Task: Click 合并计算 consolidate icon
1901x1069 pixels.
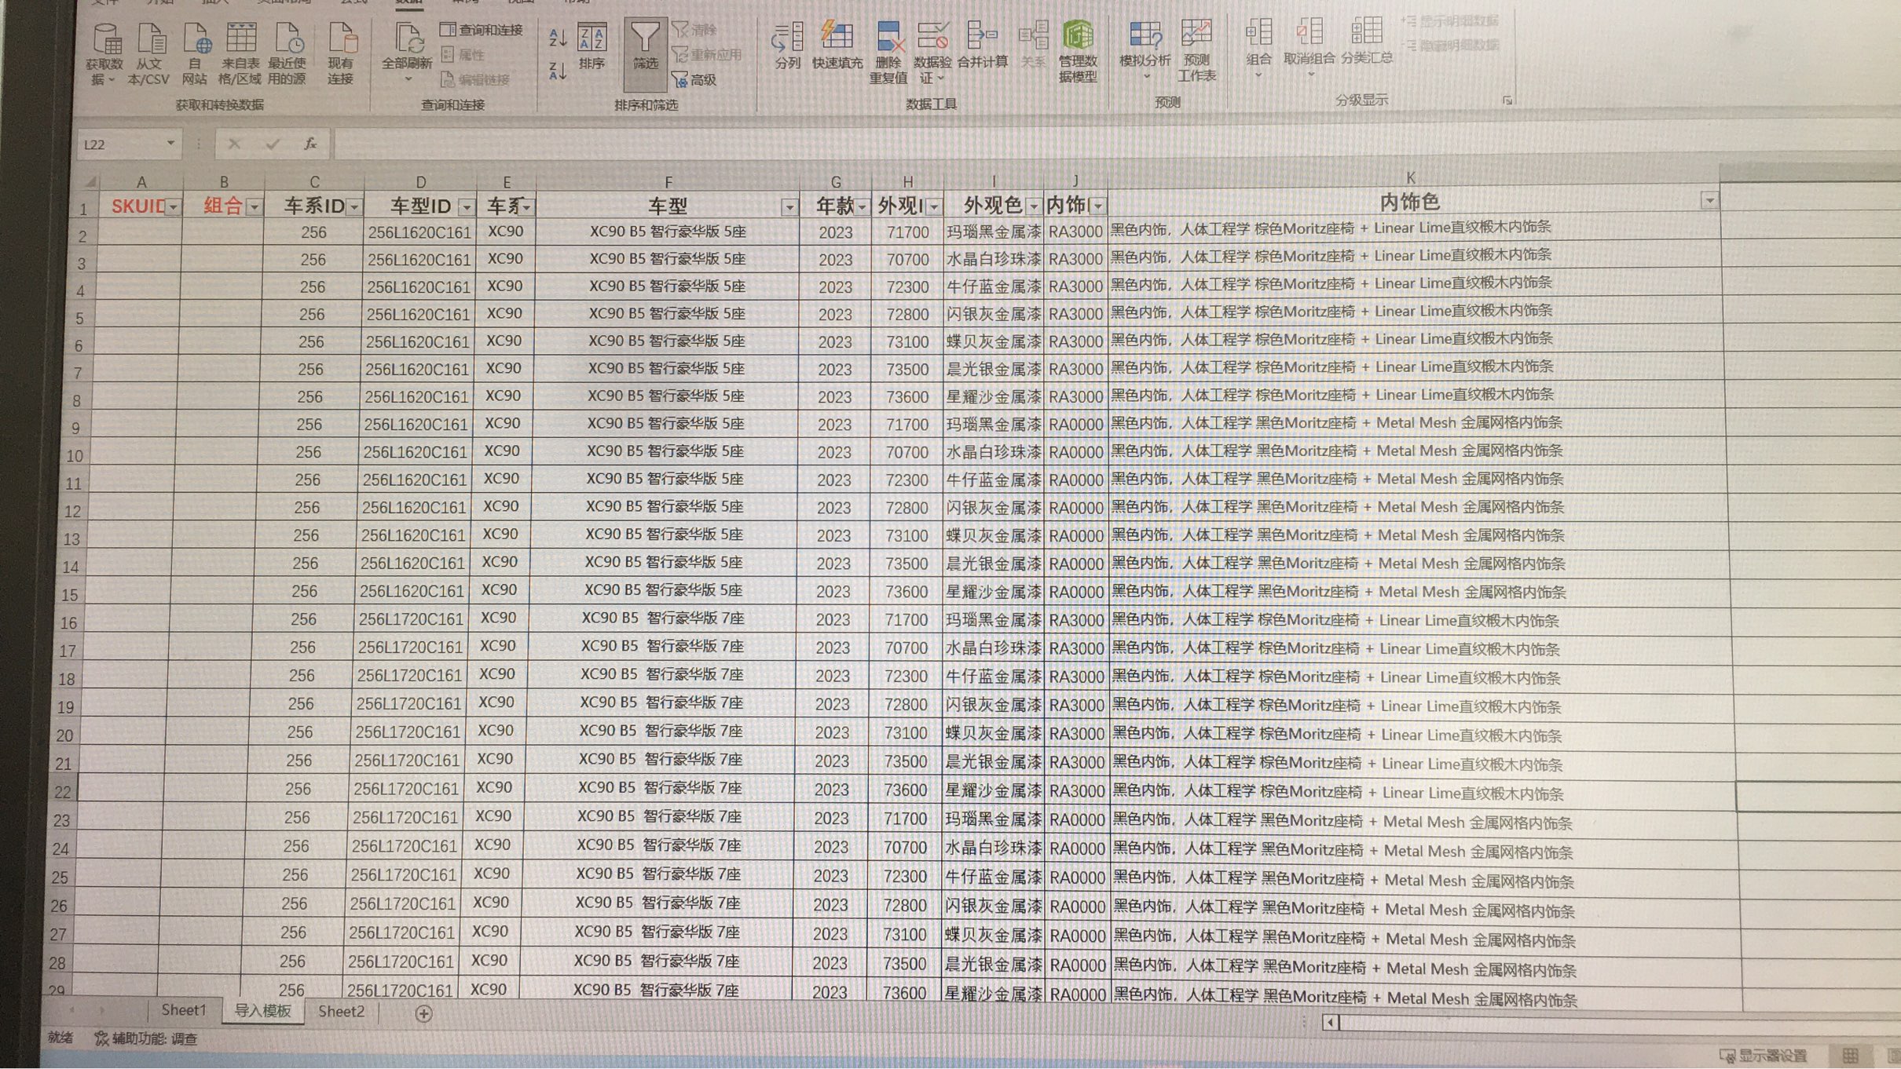Action: [983, 46]
